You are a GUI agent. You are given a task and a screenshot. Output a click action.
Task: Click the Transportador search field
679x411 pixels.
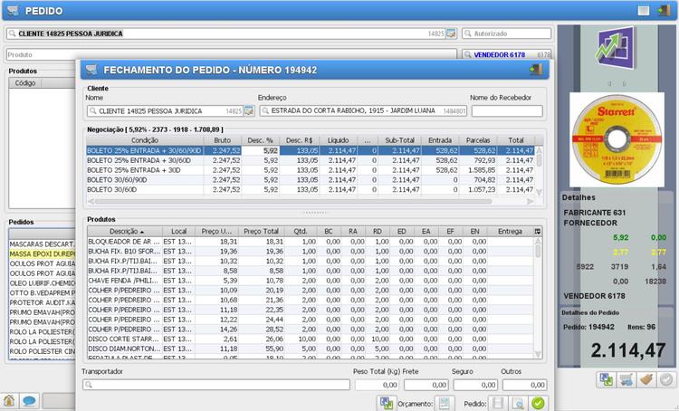coord(215,385)
